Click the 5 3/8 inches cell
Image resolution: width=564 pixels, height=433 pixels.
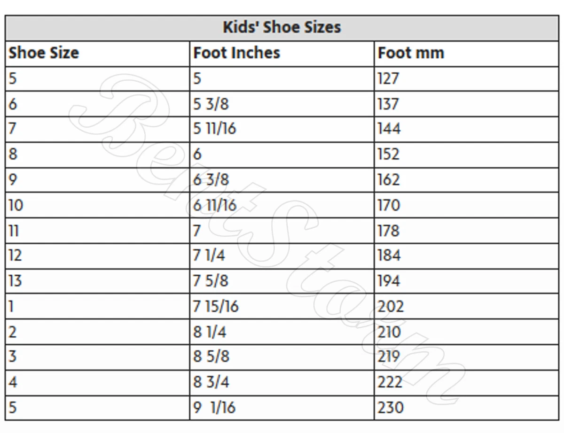coord(282,104)
